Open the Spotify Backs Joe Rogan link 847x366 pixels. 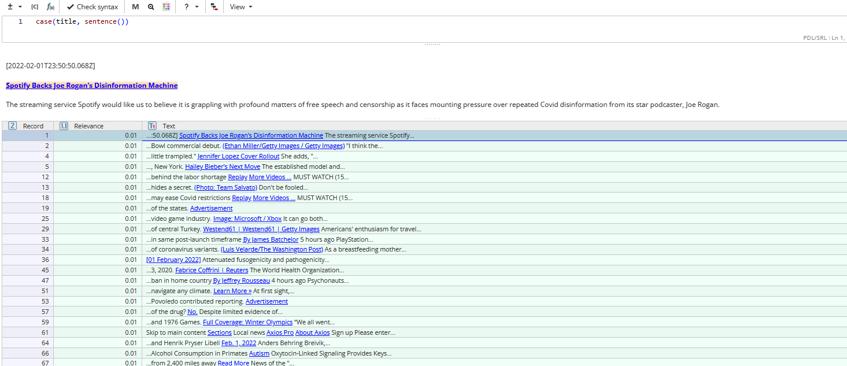click(x=91, y=85)
